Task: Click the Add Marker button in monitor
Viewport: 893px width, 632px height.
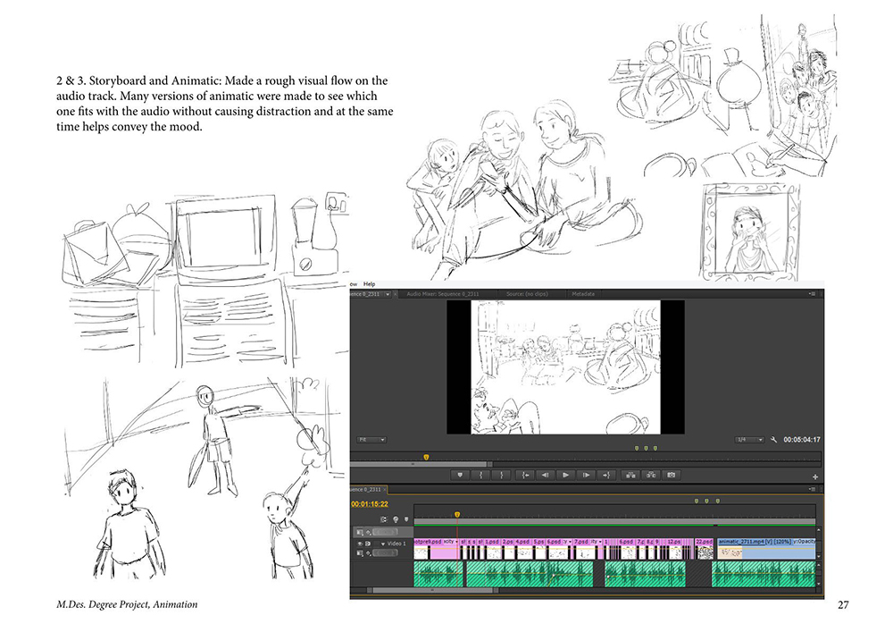Action: [462, 475]
